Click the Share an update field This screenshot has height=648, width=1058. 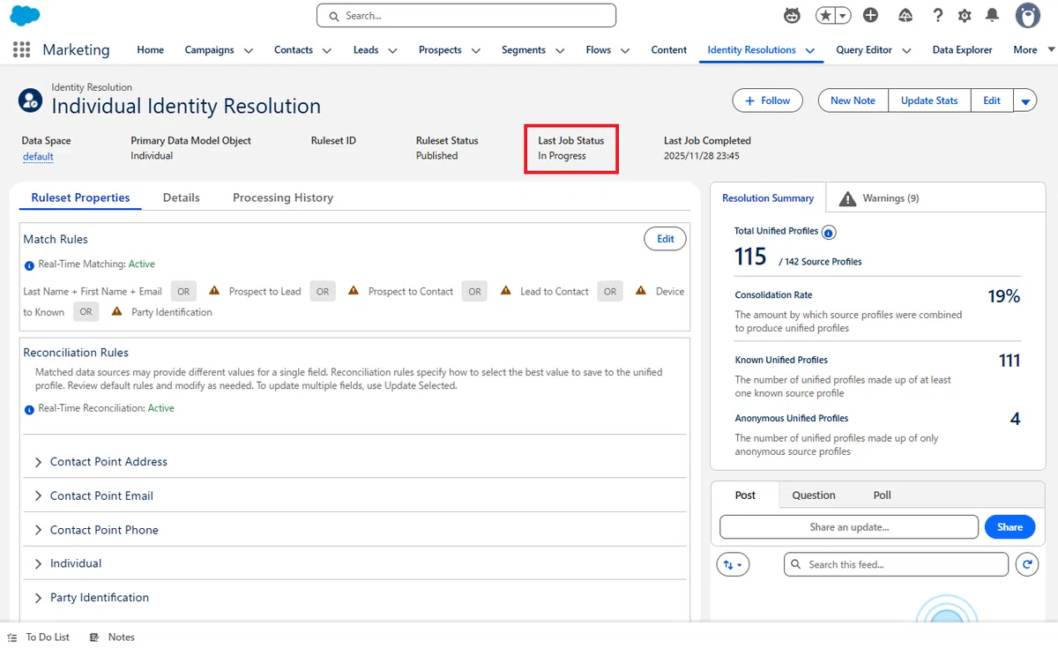coord(849,527)
